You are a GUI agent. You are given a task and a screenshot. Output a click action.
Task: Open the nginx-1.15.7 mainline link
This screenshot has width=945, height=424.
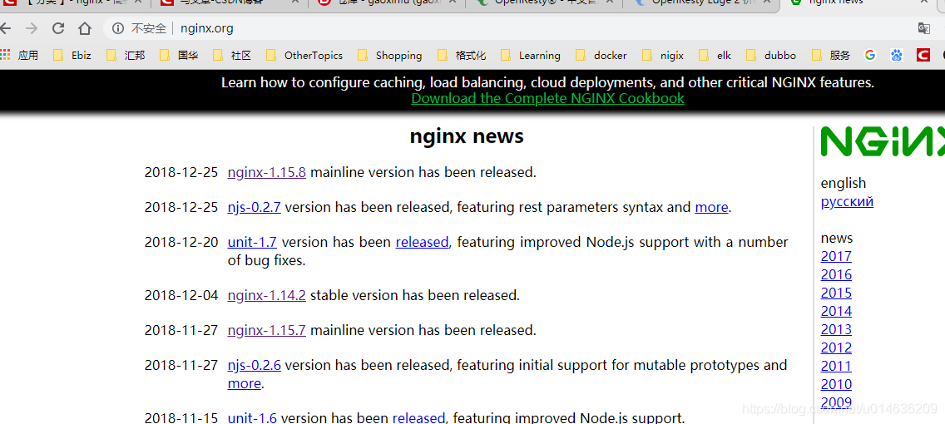[266, 330]
